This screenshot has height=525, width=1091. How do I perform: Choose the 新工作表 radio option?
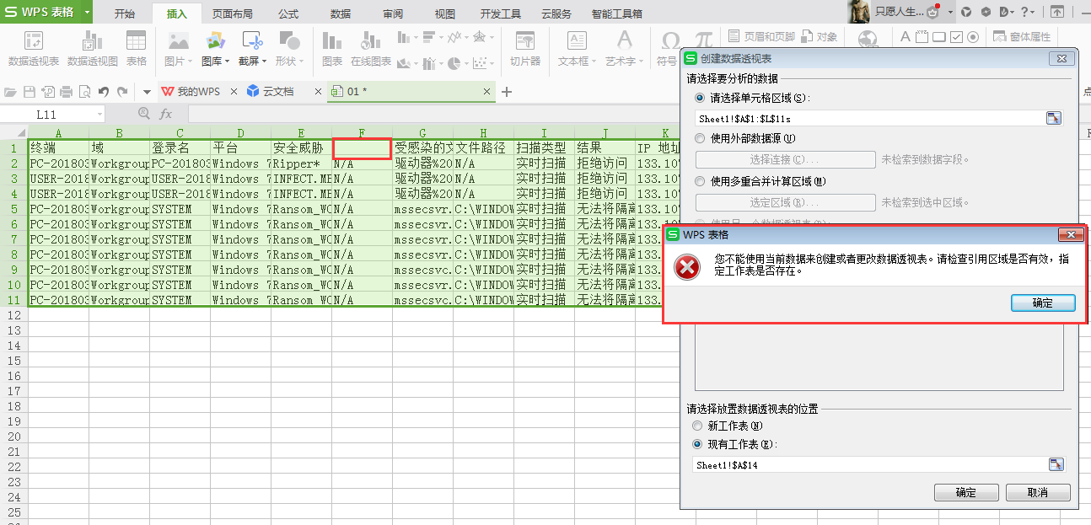(x=697, y=426)
